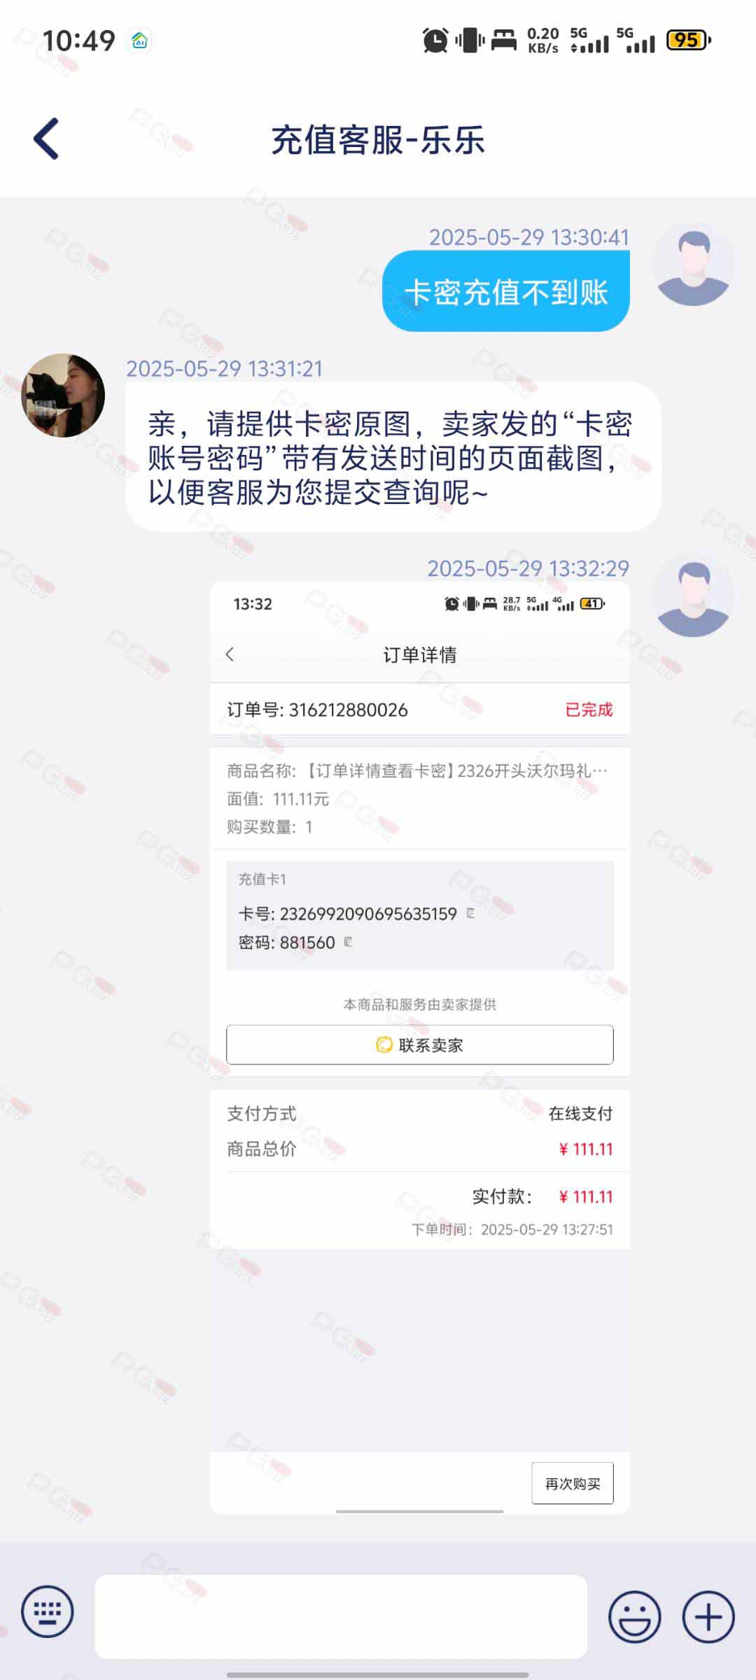Tap my user avatar beside first message

coord(693,265)
